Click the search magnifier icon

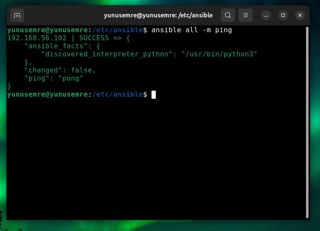point(228,15)
